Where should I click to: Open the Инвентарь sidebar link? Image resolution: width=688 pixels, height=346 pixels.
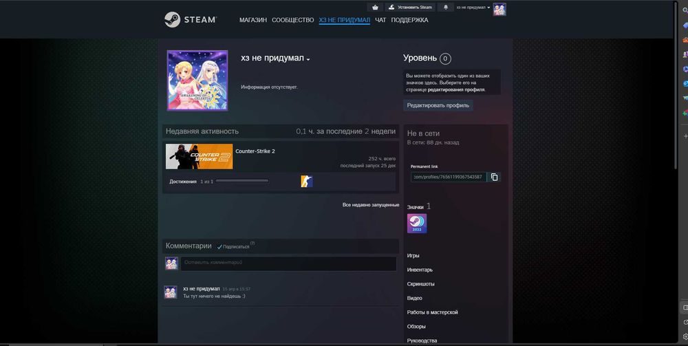coord(420,270)
